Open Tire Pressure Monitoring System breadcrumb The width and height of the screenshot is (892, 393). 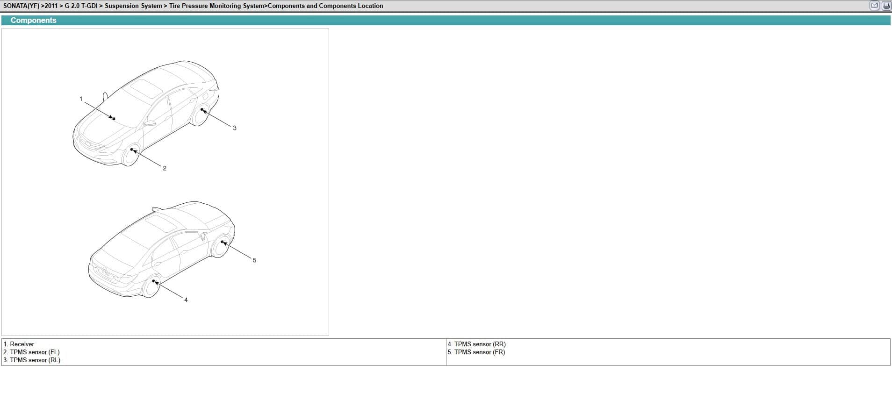[218, 6]
